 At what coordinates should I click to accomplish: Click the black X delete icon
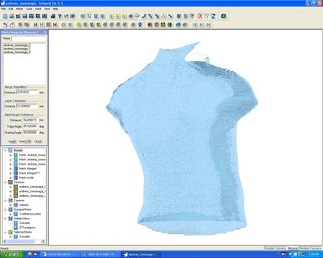(x=55, y=25)
